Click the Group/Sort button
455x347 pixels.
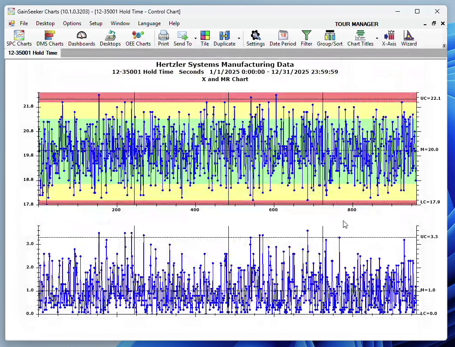(x=330, y=38)
